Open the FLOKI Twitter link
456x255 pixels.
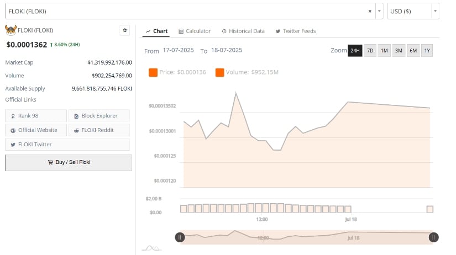click(67, 145)
